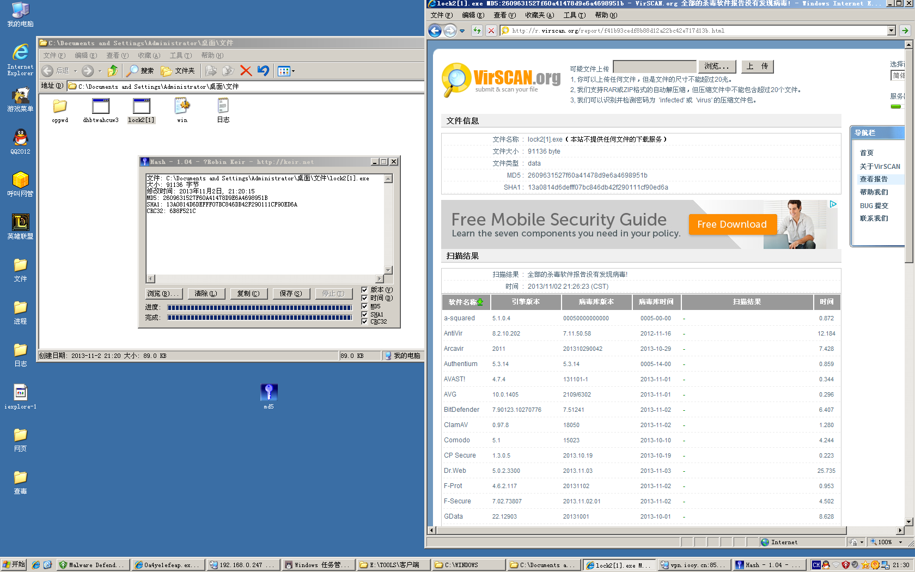Open Back history dropdown arrow in Explorer

[x=76, y=71]
